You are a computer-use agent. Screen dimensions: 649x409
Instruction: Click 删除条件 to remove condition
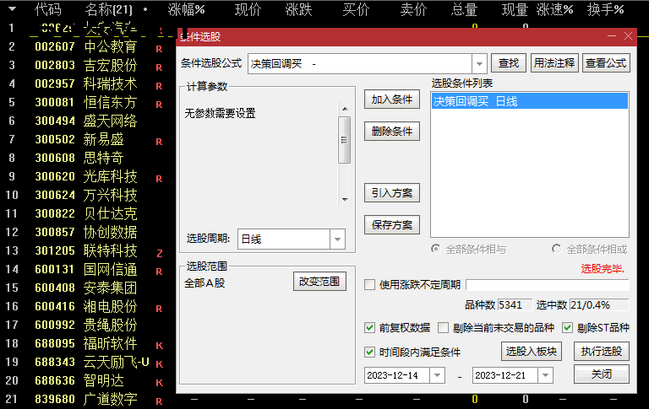tap(391, 132)
